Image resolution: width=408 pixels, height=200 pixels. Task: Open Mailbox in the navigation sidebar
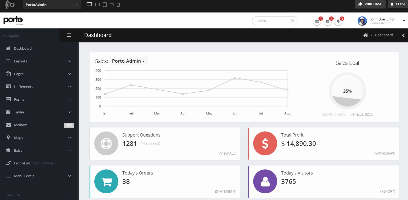point(21,125)
